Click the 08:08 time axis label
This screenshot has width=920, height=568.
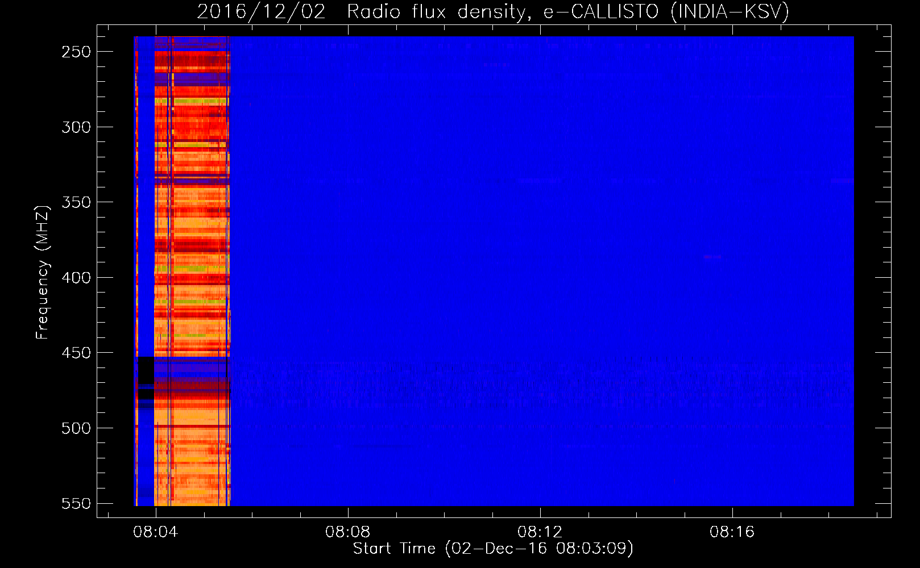click(x=347, y=532)
